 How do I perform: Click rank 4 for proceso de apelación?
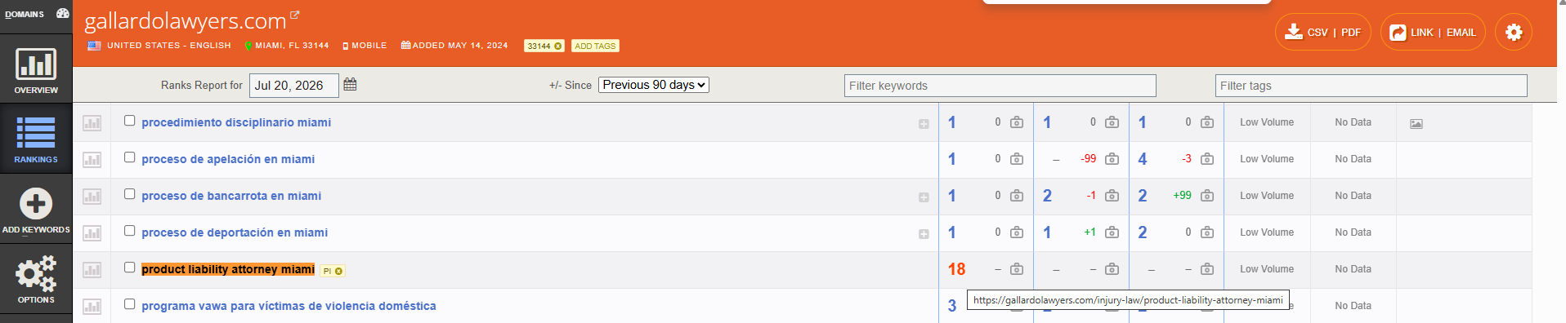pyautogui.click(x=1143, y=159)
